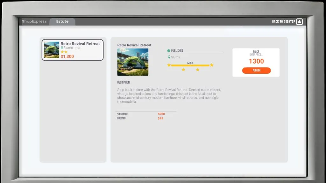Image resolution: width=326 pixels, height=183 pixels.
Task: Click the price input field showing 1300
Action: click(x=256, y=61)
